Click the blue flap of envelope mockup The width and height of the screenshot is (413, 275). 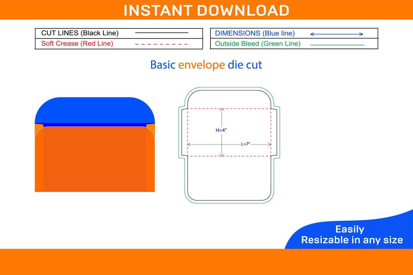[95, 110]
